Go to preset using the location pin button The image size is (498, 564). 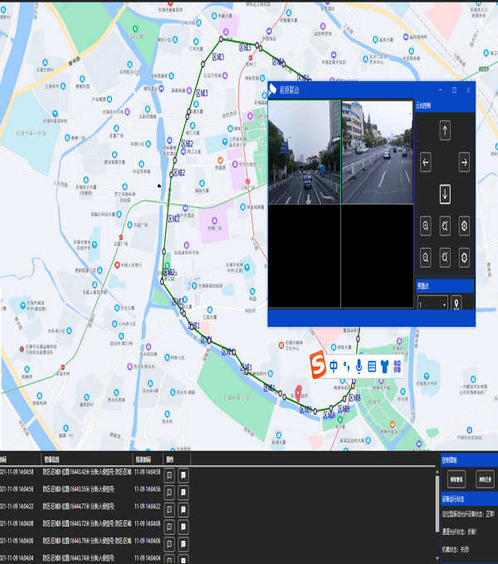(456, 303)
